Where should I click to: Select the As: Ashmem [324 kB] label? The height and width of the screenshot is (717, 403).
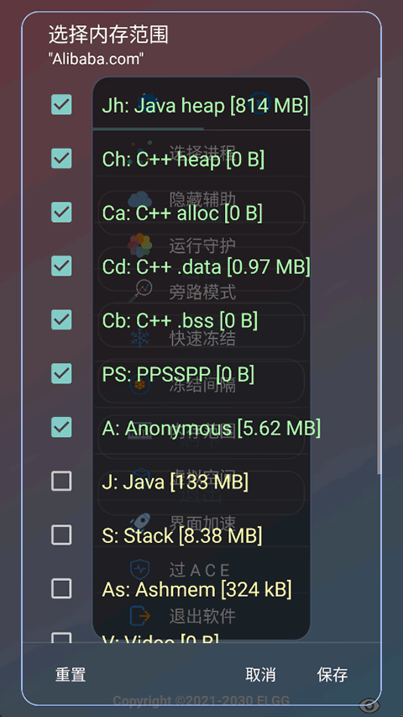point(196,589)
